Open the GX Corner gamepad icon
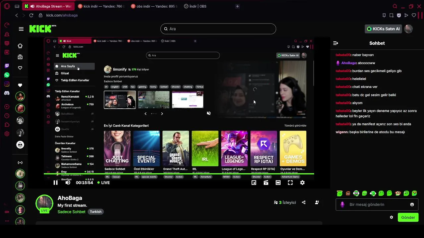 (x=17, y=6)
